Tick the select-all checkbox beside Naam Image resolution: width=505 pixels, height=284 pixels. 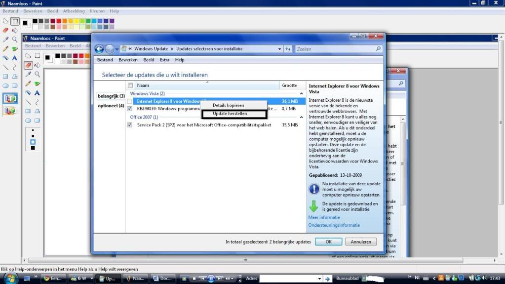(130, 85)
